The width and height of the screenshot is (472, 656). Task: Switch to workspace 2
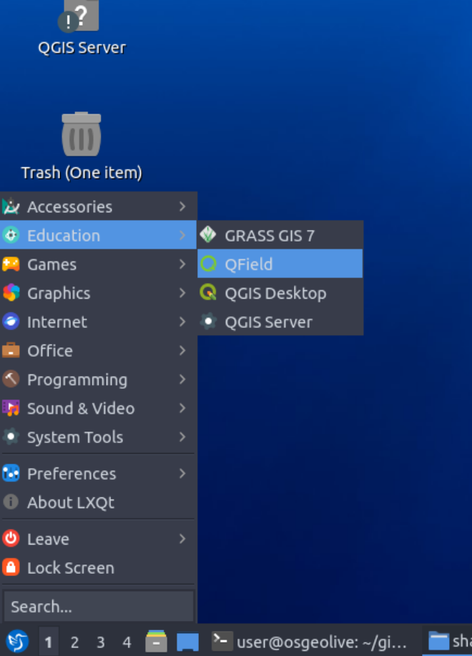pyautogui.click(x=74, y=642)
